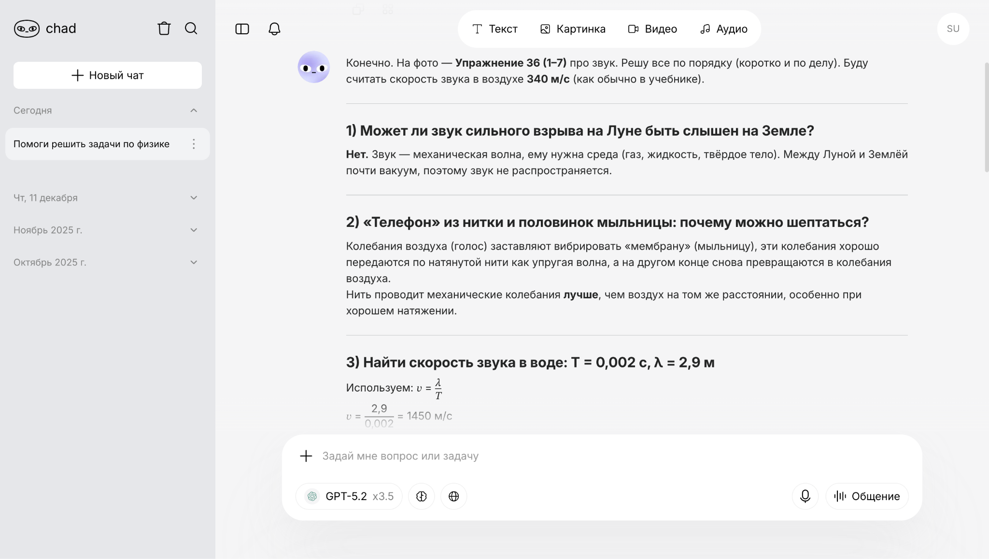Open search with magnifier icon
The width and height of the screenshot is (989, 559).
coord(191,28)
